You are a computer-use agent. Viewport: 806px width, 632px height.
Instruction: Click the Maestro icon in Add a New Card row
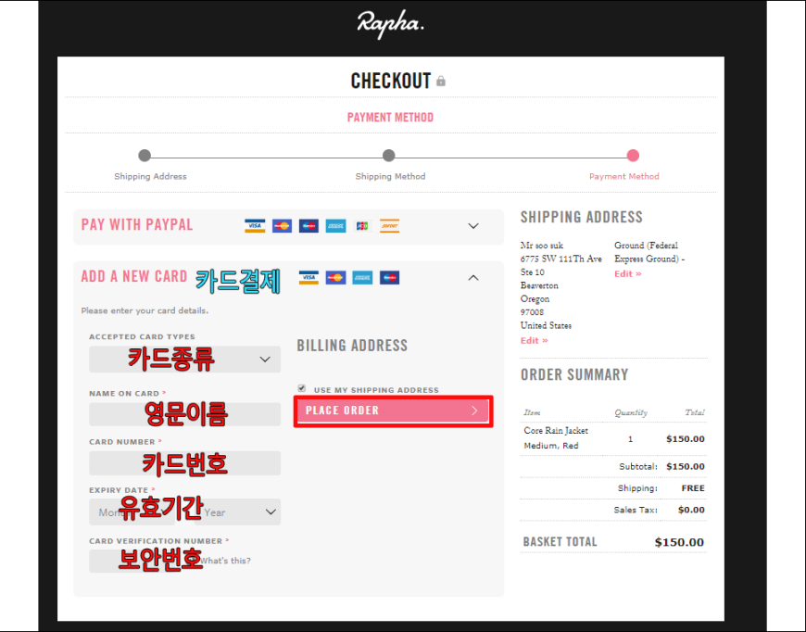[x=390, y=278]
